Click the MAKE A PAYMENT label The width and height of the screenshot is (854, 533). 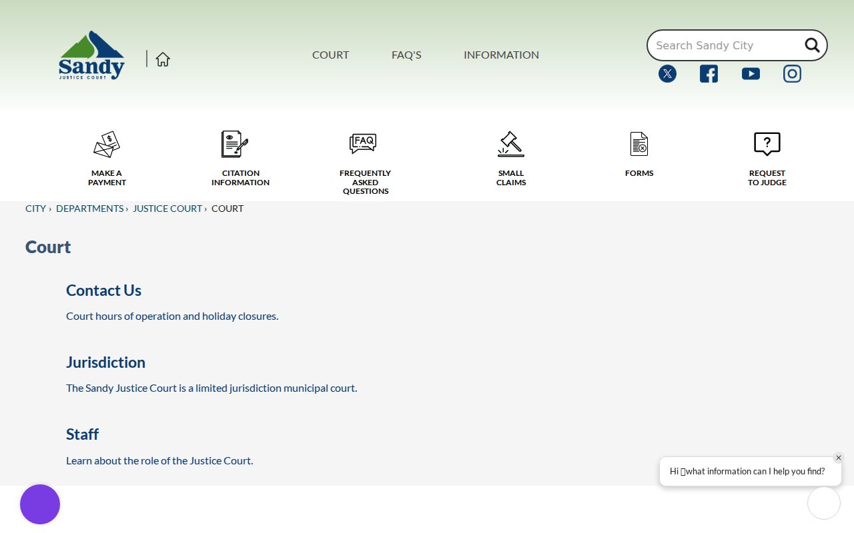point(107,178)
